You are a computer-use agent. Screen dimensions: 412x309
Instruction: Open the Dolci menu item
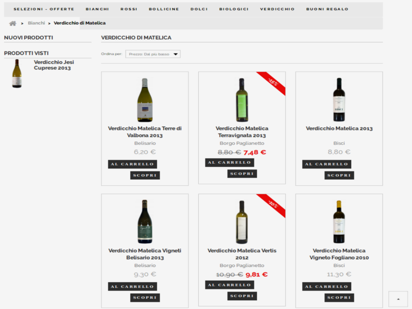tap(199, 9)
